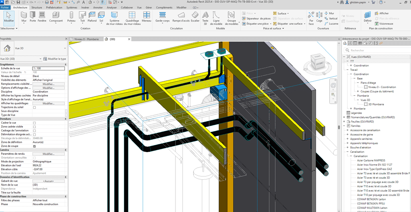Select the Texte 3D tool
This screenshot has height=212, width=411.
(x=205, y=18)
